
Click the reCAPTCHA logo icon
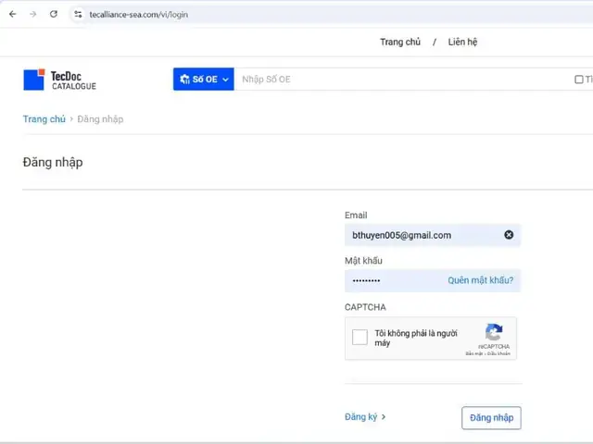point(494,332)
